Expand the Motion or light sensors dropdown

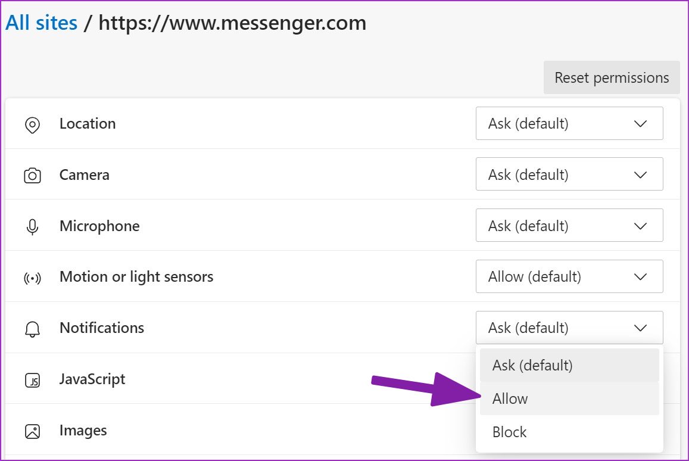pyautogui.click(x=569, y=276)
